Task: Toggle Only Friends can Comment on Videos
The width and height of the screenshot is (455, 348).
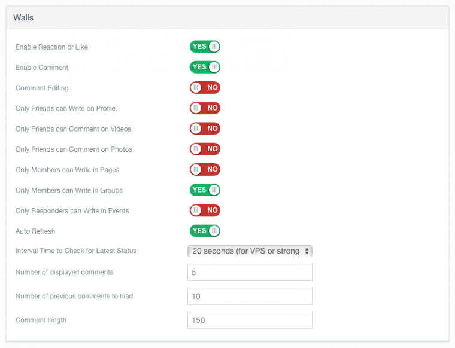Action: 205,129
